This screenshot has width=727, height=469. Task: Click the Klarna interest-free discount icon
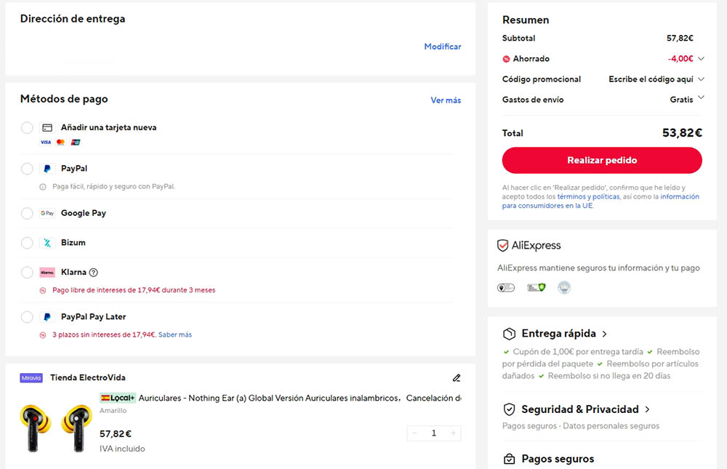[x=43, y=290]
